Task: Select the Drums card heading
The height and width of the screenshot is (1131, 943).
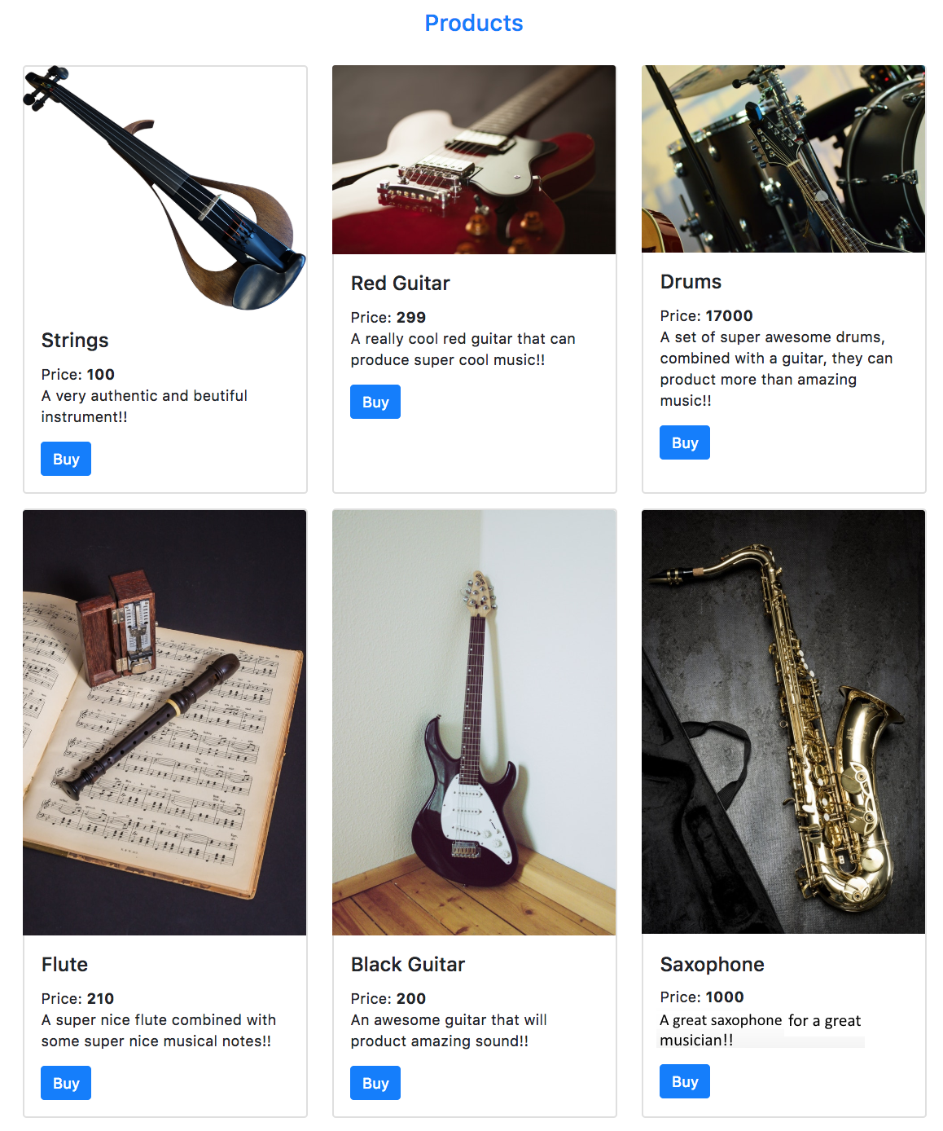Action: (691, 282)
